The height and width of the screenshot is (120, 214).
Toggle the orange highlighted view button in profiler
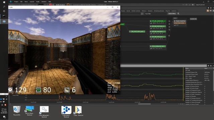pos(208,11)
